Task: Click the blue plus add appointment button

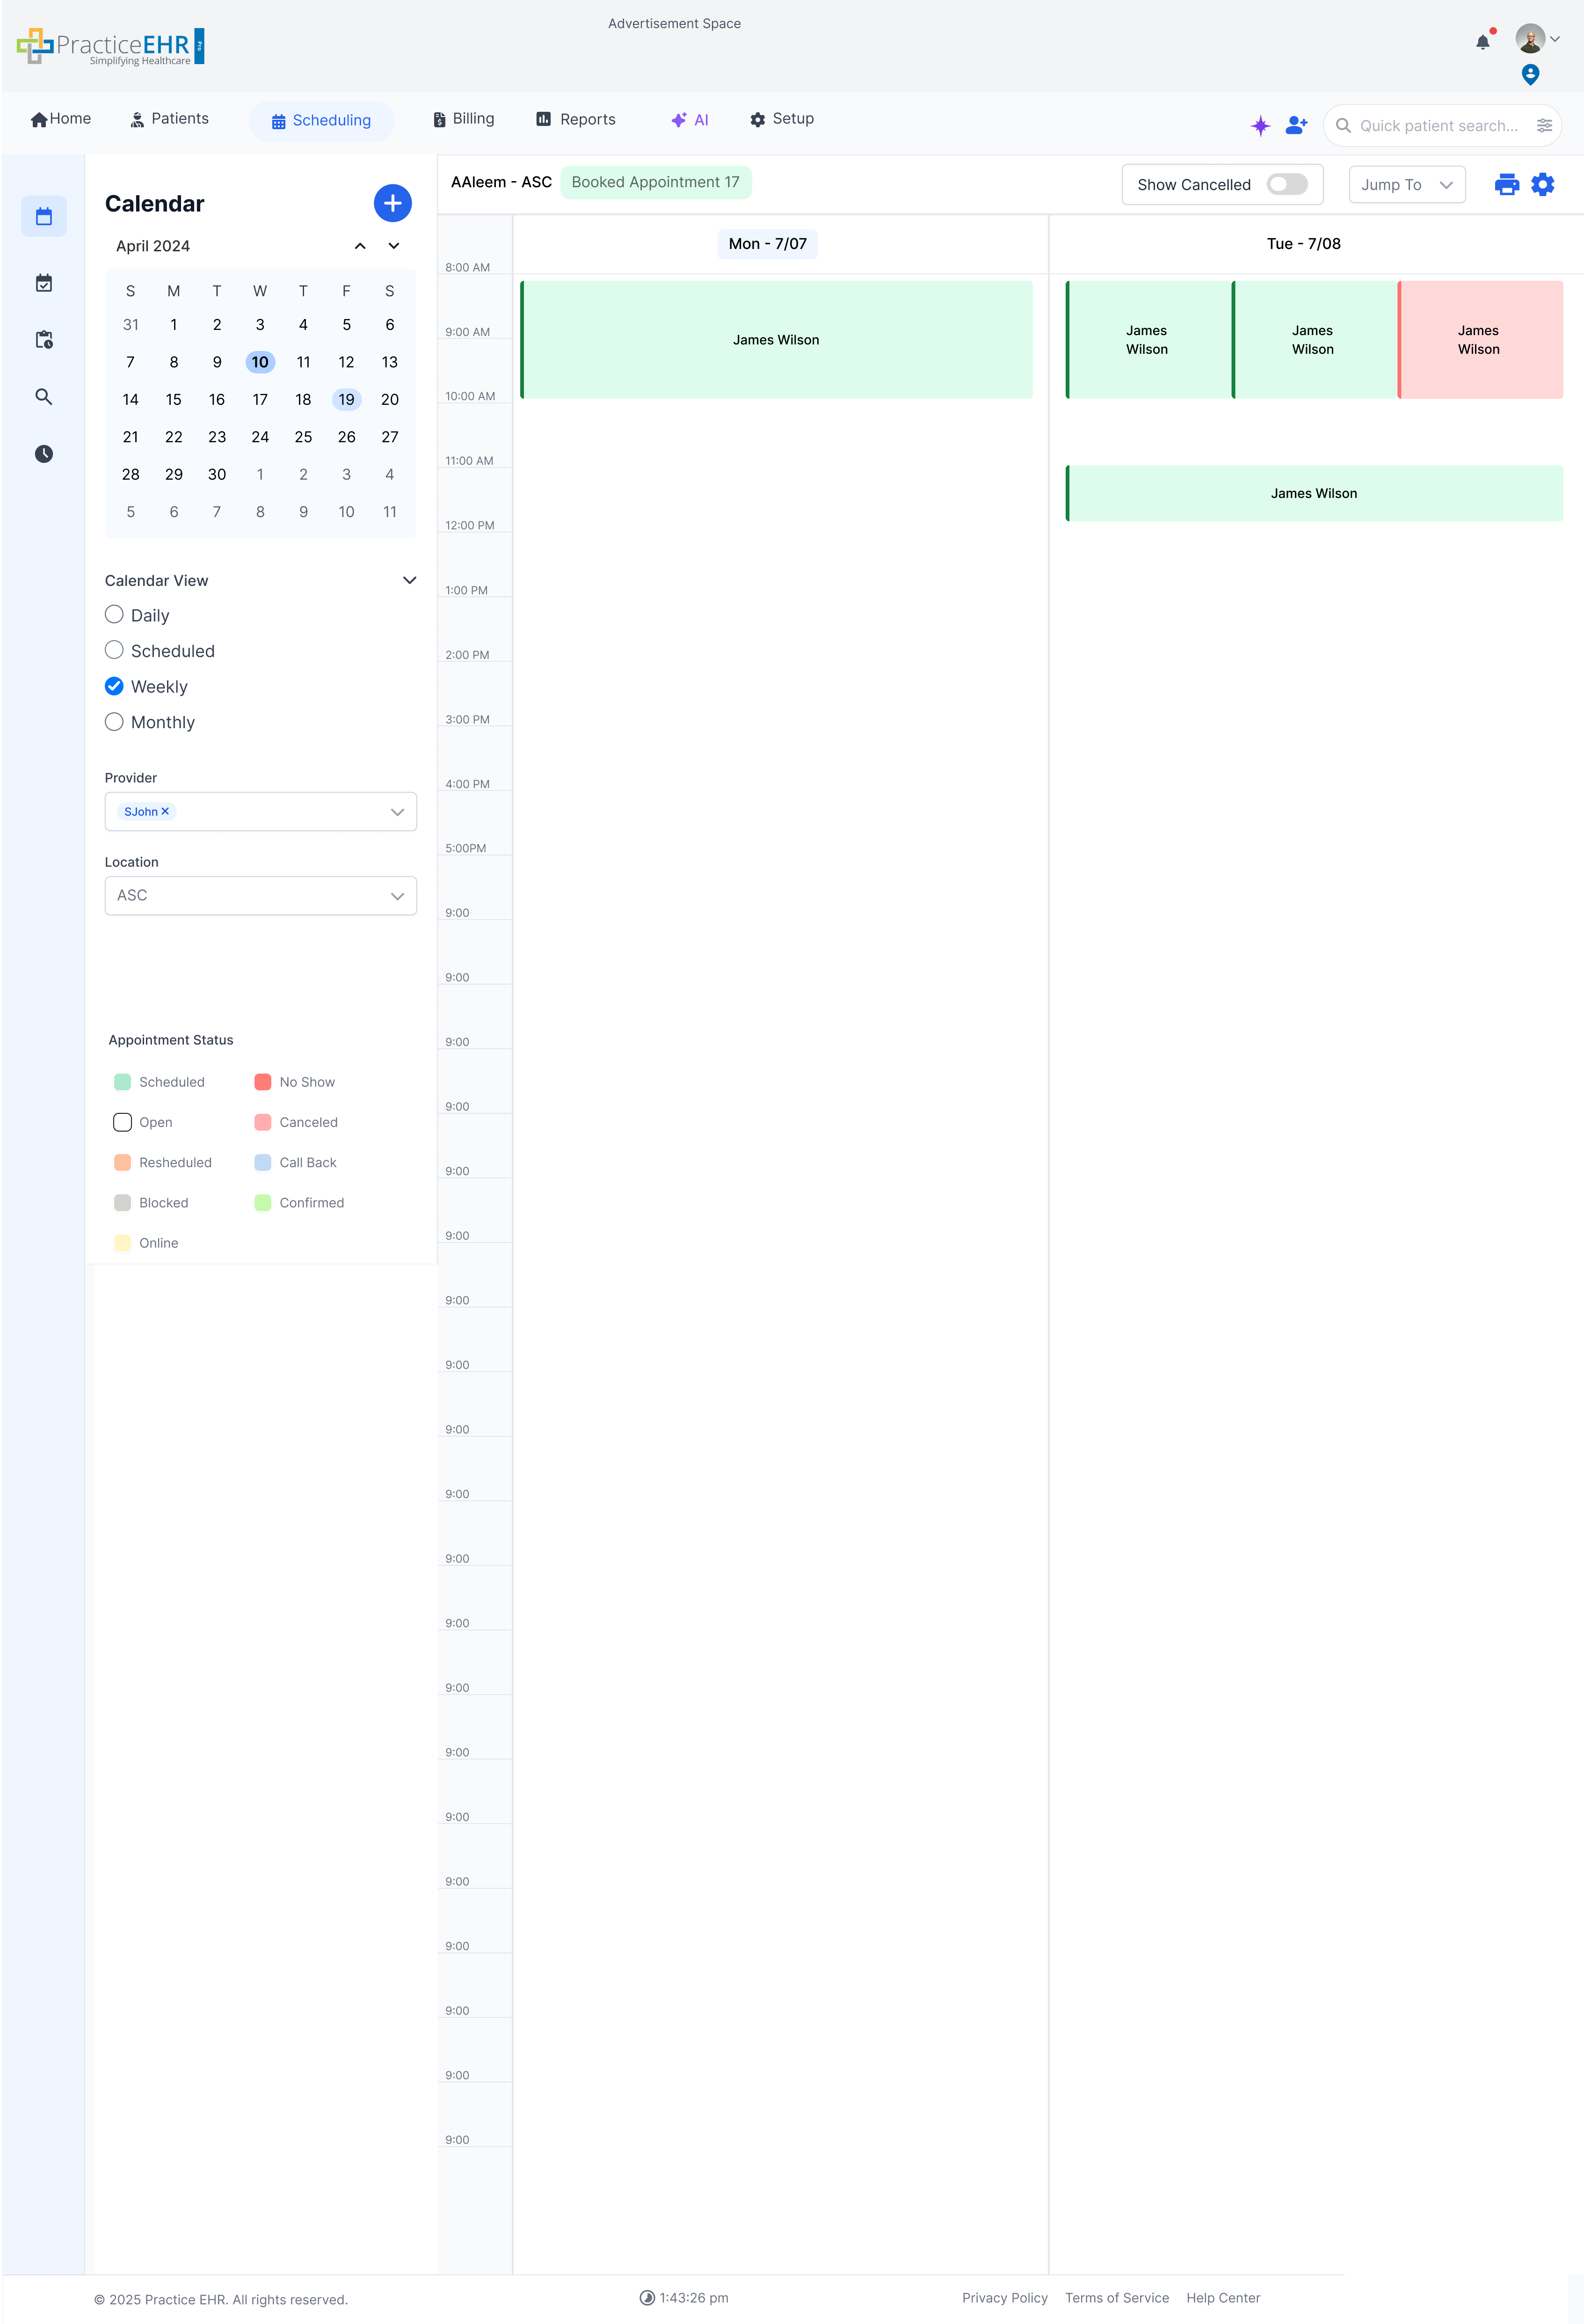Action: [x=393, y=203]
